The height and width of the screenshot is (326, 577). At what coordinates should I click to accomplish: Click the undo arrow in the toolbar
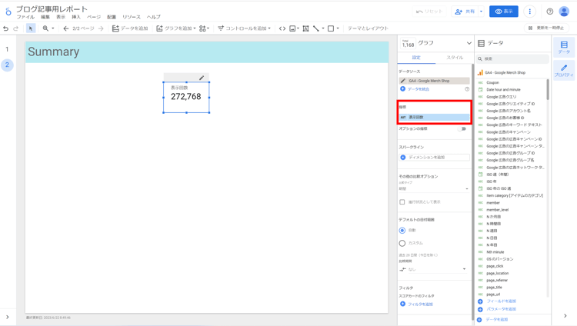(6, 28)
